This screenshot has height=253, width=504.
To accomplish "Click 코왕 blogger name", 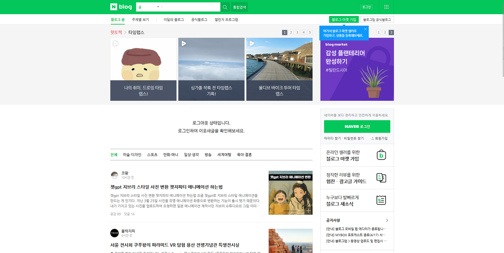I will [125, 173].
